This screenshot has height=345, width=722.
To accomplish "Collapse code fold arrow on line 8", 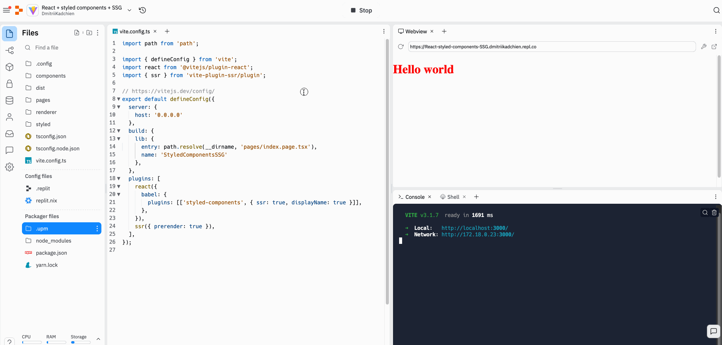I will [119, 99].
